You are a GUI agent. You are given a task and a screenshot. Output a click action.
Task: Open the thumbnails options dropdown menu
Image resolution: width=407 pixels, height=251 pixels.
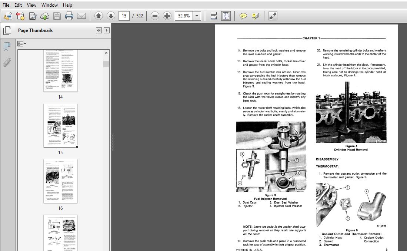[22, 44]
